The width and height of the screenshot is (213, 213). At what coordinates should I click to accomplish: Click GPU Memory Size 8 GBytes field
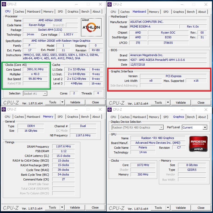pos(192,165)
